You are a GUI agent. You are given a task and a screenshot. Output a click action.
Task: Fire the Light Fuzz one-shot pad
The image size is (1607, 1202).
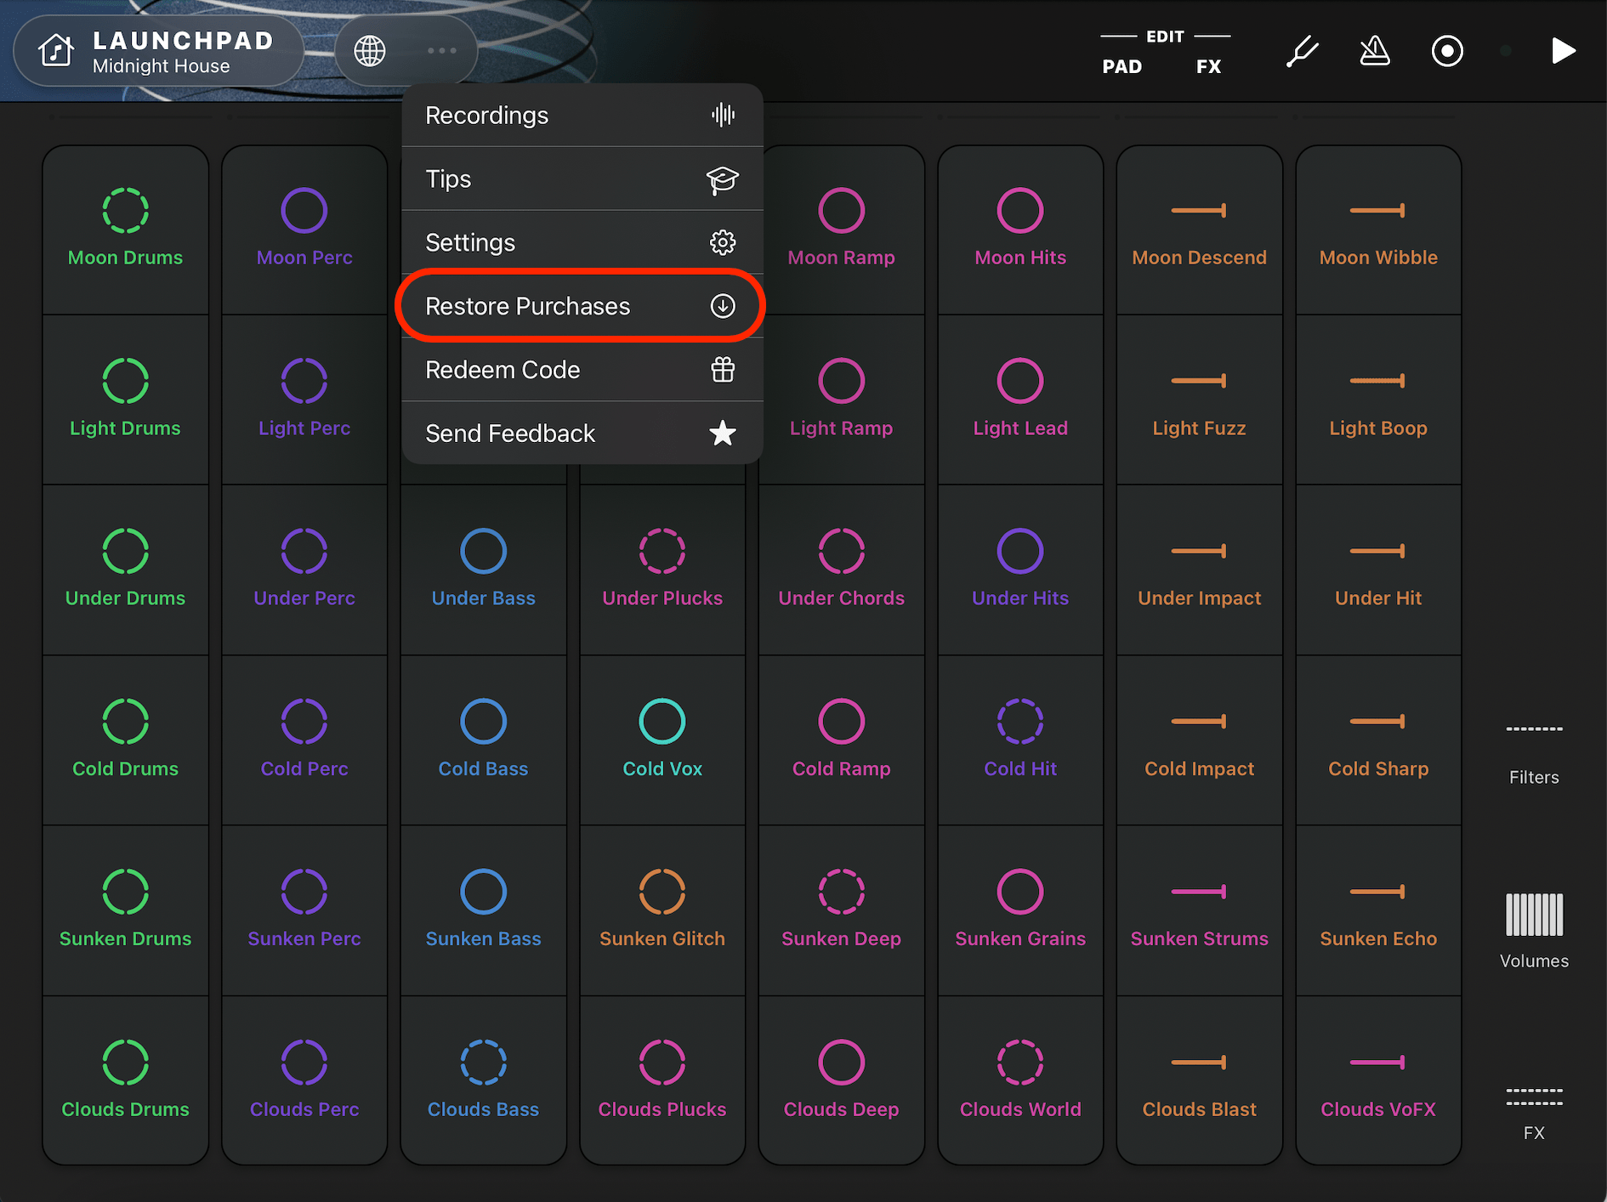coord(1200,400)
